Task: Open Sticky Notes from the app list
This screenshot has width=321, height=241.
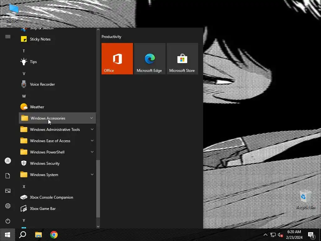Action: pyautogui.click(x=57, y=39)
